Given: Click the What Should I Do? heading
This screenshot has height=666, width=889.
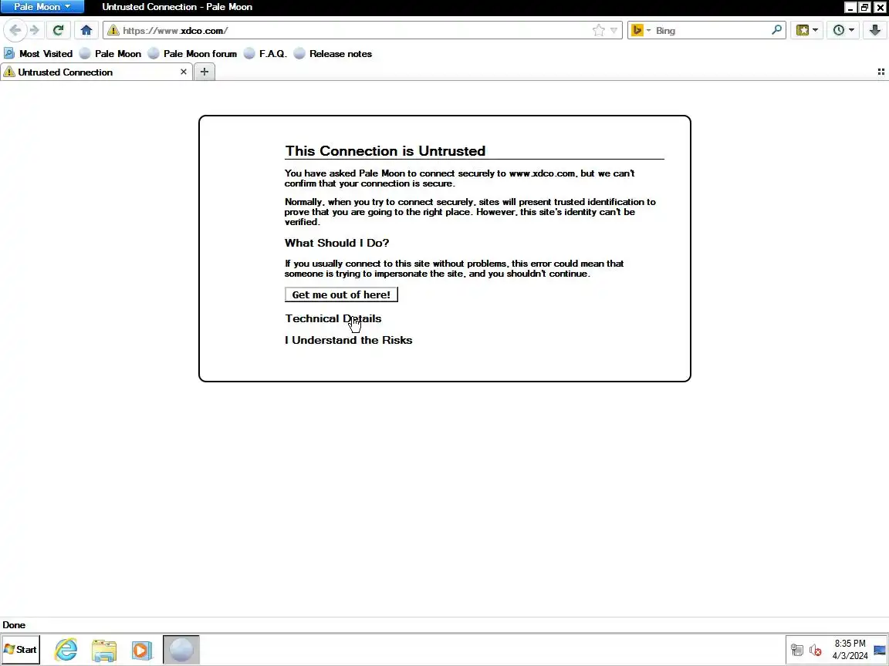Looking at the screenshot, I should point(336,243).
